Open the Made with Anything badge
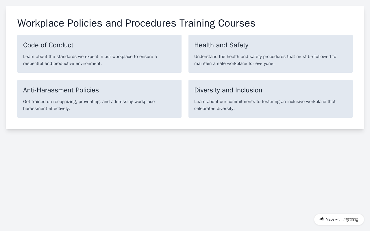 point(339,219)
